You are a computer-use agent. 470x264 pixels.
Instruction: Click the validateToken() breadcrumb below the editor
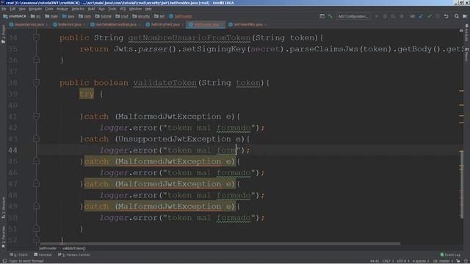(73, 248)
